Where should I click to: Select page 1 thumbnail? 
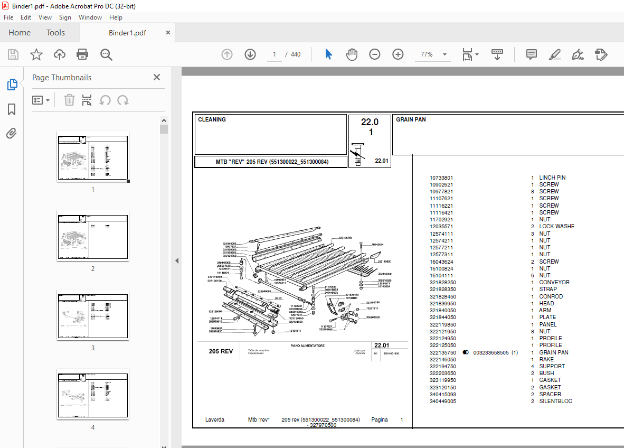pos(93,156)
